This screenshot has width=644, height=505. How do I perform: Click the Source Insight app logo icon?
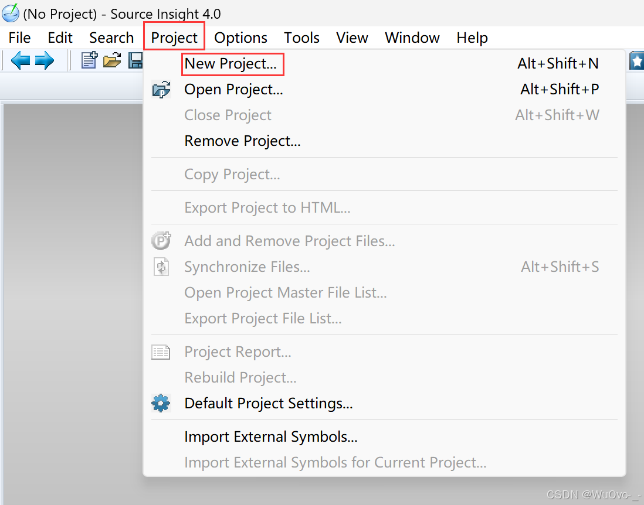click(11, 13)
